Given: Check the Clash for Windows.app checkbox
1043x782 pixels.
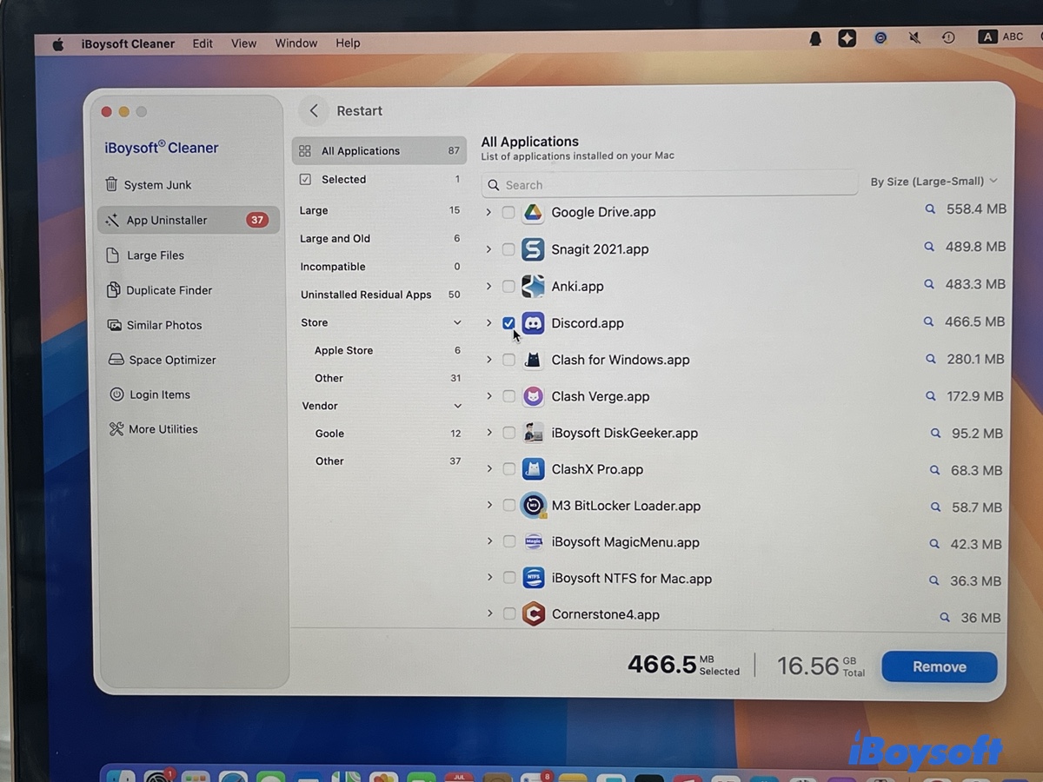Looking at the screenshot, I should coord(508,360).
